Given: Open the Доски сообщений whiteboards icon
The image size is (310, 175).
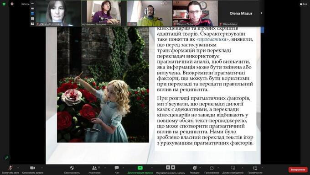Looking at the screenshot, I should point(233,168).
